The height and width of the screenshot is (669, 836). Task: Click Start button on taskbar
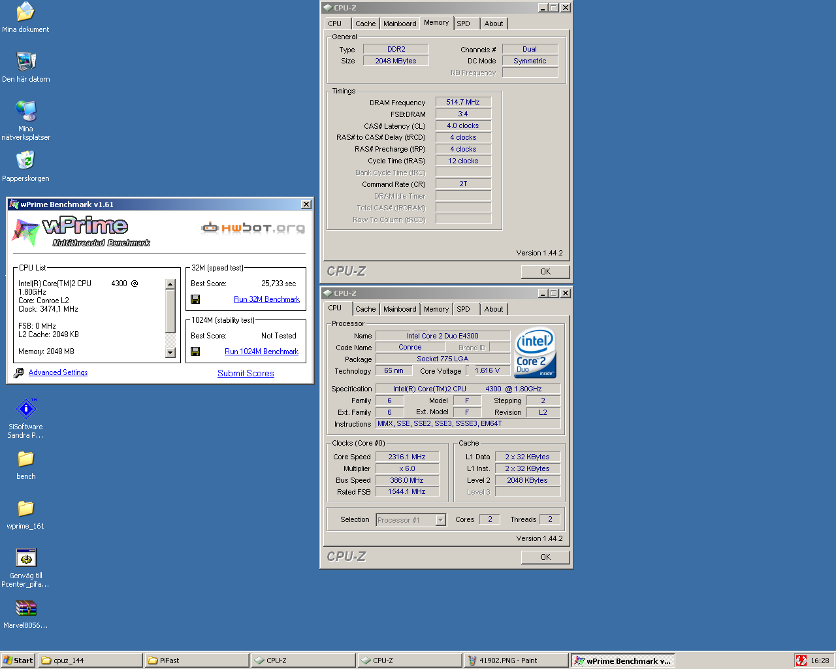click(x=18, y=661)
